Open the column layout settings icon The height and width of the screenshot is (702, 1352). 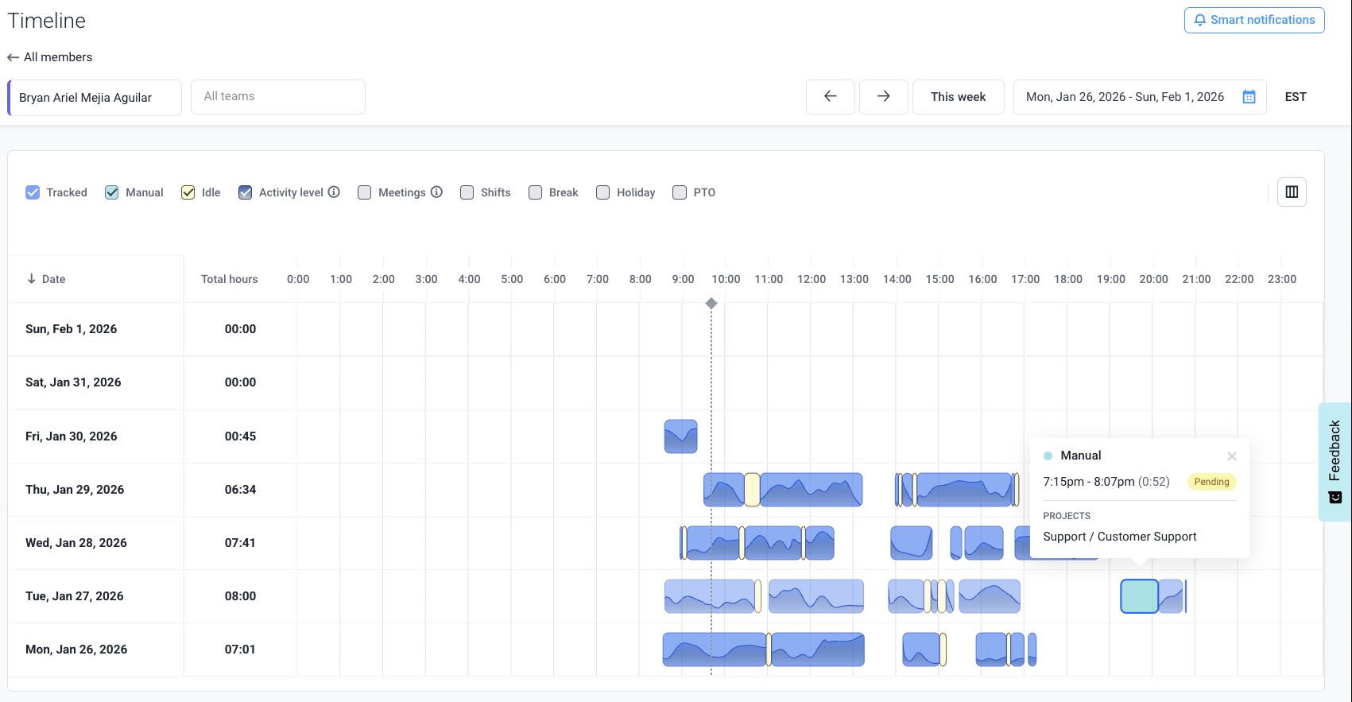coord(1292,192)
